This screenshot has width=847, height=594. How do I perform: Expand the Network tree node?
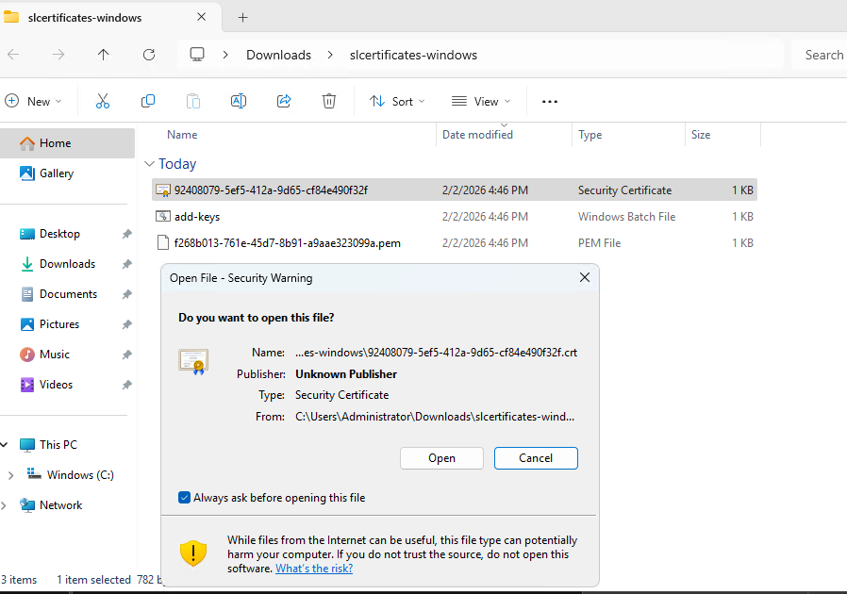pyautogui.click(x=5, y=505)
